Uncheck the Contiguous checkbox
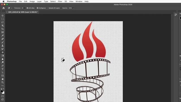The image size is (181, 102). 37,8
